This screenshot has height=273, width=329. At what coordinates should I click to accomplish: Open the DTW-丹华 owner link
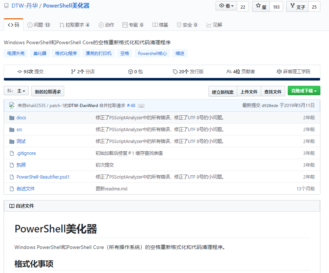(25, 6)
